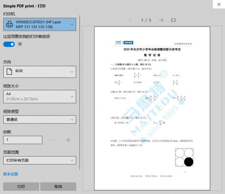Click the printer icon in printer selector
This screenshot has width=225, height=194.
[9, 24]
